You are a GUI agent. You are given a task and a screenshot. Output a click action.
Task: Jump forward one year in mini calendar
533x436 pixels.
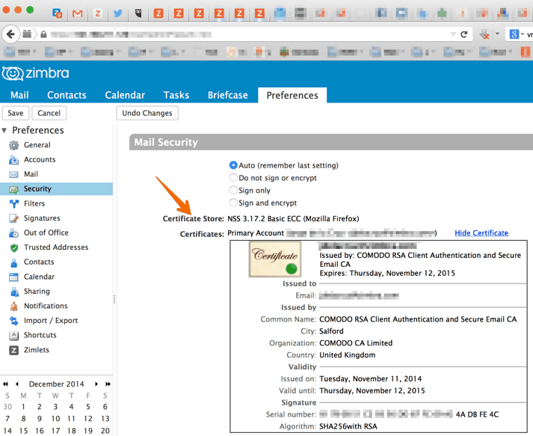point(108,384)
